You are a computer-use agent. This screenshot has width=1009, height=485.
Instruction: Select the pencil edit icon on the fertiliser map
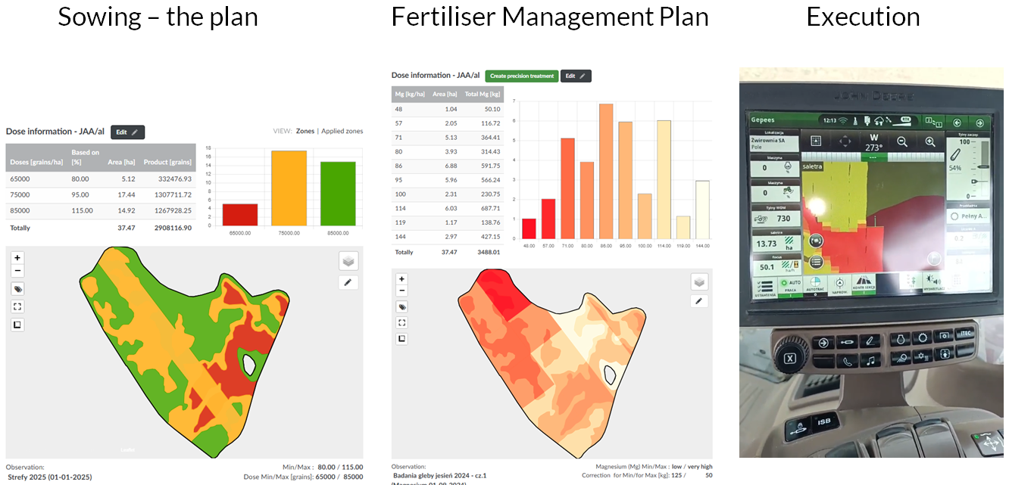click(x=699, y=300)
